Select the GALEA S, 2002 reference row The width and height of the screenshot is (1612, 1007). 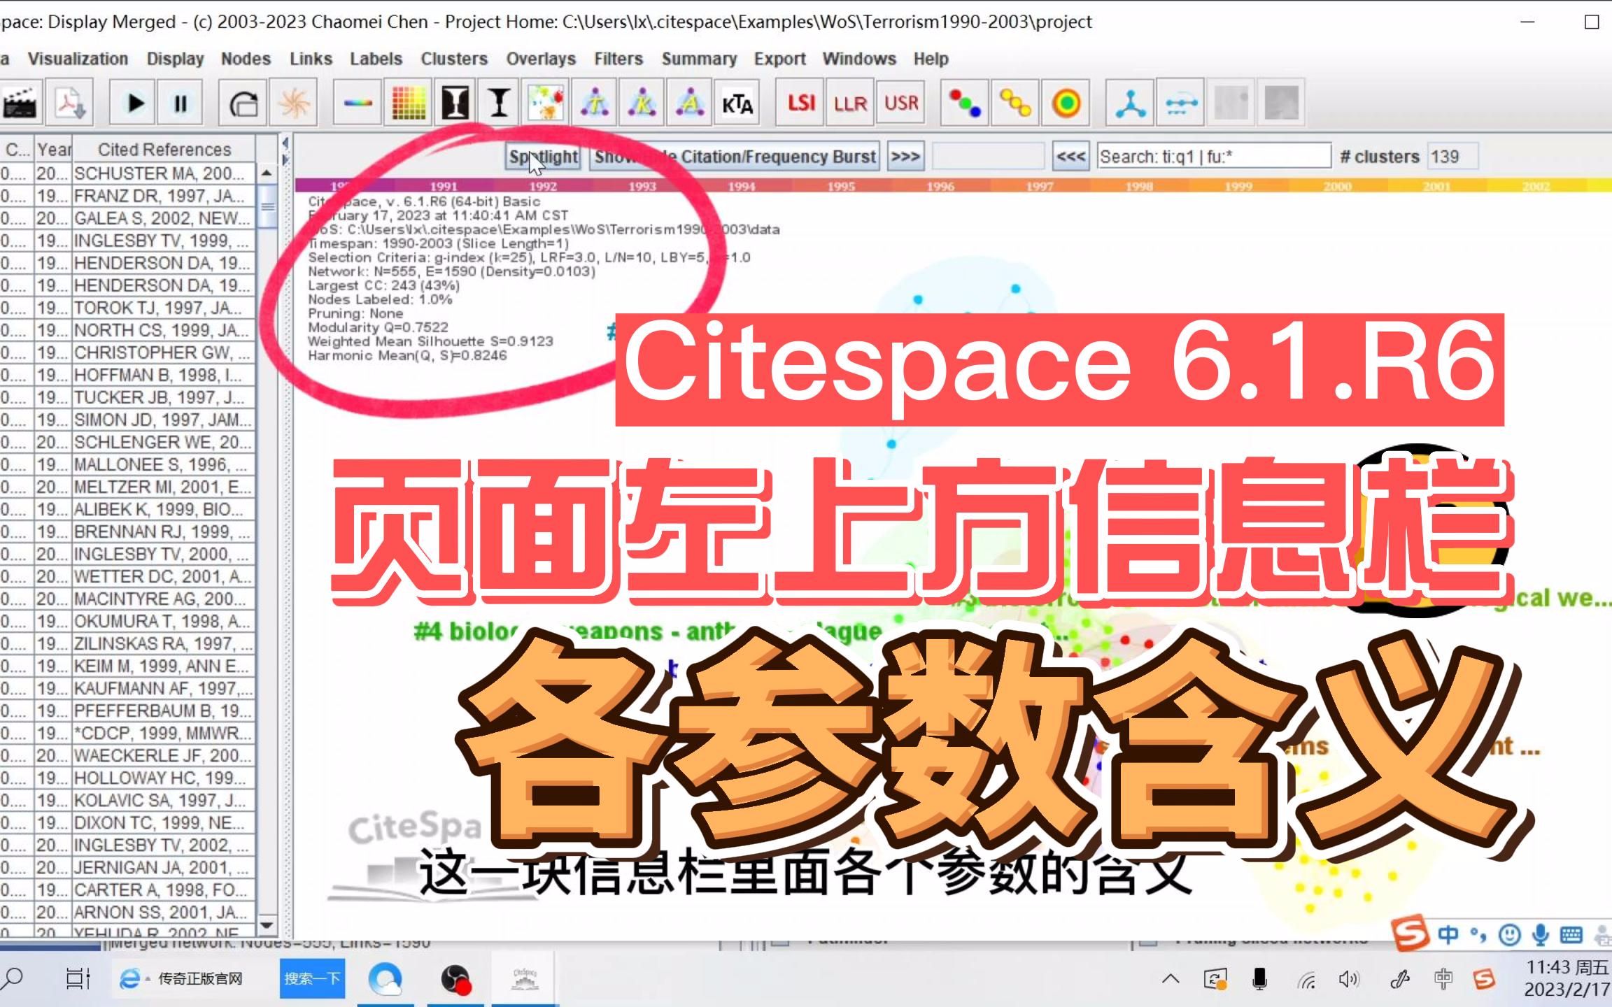(x=127, y=218)
